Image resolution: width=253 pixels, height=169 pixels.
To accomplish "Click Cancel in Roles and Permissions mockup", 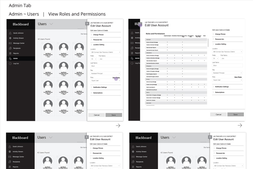I will click(218, 115).
